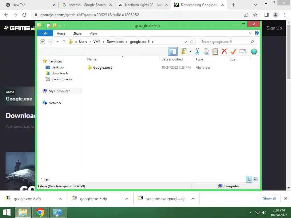The height and width of the screenshot is (218, 291).
Task: Reload the Game Jolt page
Action: 24,15
